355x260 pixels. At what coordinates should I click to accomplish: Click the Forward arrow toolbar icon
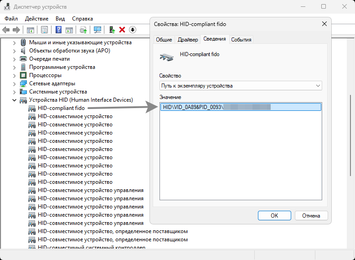click(16, 30)
